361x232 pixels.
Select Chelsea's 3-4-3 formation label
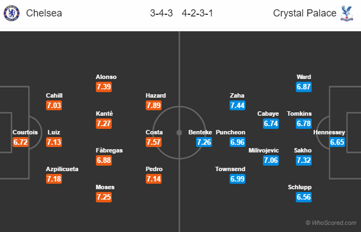(161, 13)
